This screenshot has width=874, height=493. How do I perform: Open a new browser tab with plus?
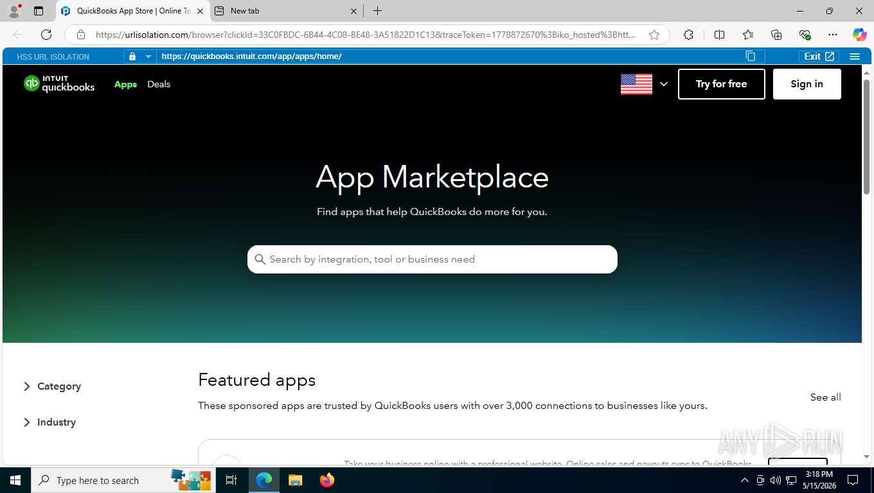[x=377, y=11]
